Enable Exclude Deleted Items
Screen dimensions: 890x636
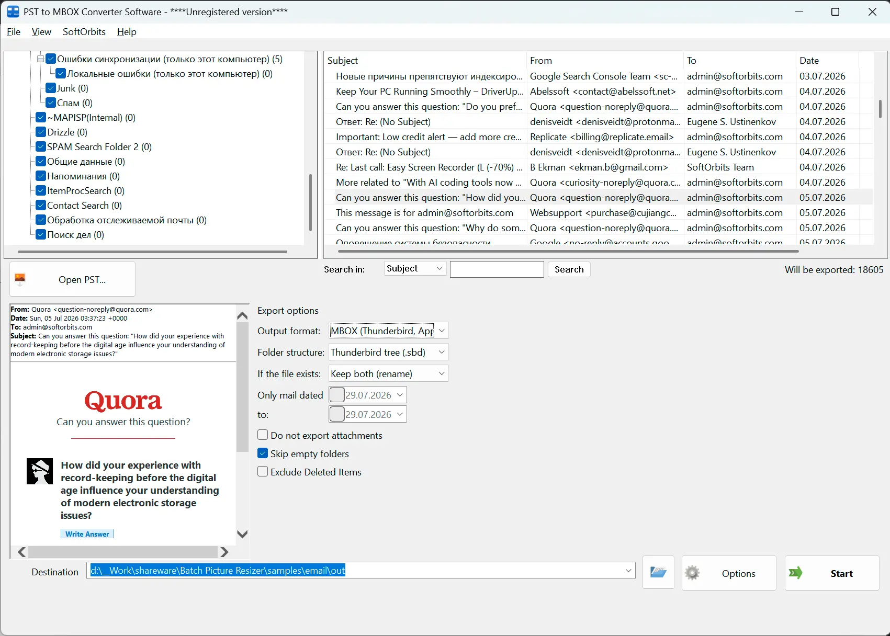coord(263,472)
